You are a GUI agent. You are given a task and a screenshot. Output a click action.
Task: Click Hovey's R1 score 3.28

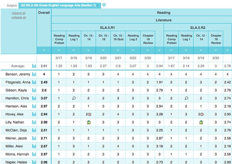159,114
